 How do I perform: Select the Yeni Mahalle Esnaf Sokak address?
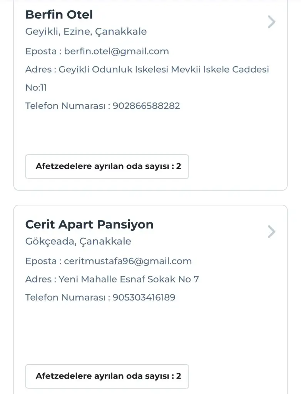click(x=129, y=279)
